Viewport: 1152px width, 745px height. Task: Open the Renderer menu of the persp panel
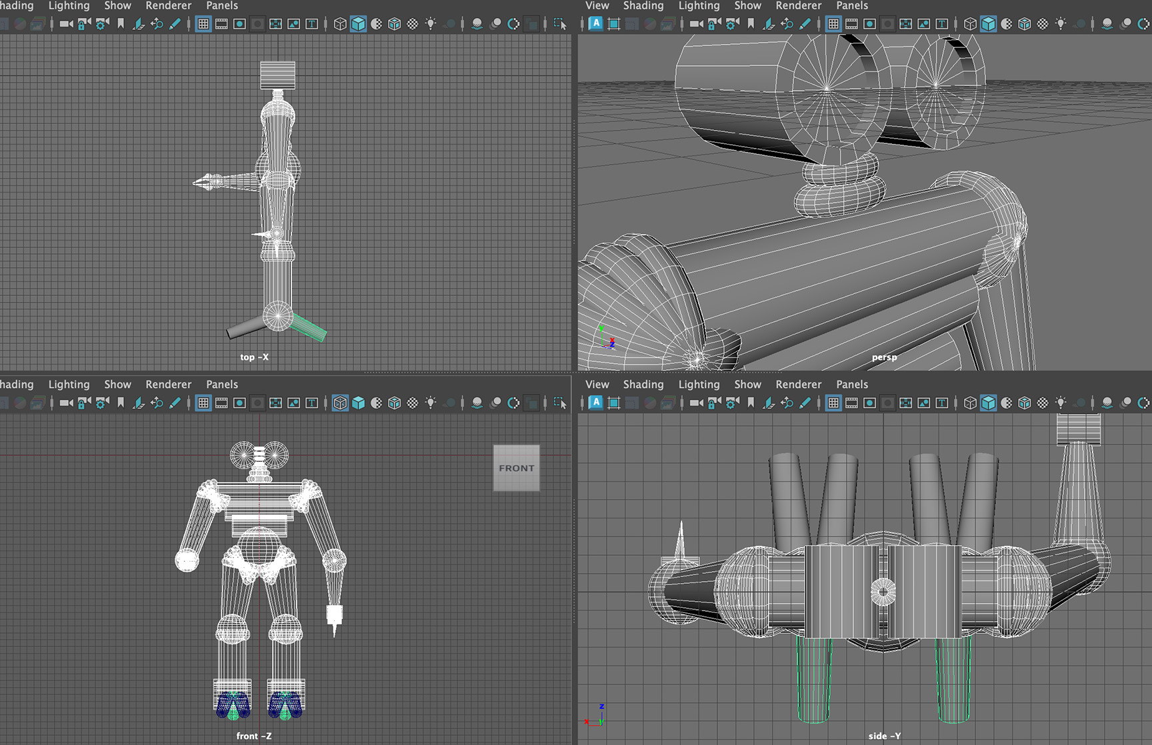(x=798, y=5)
